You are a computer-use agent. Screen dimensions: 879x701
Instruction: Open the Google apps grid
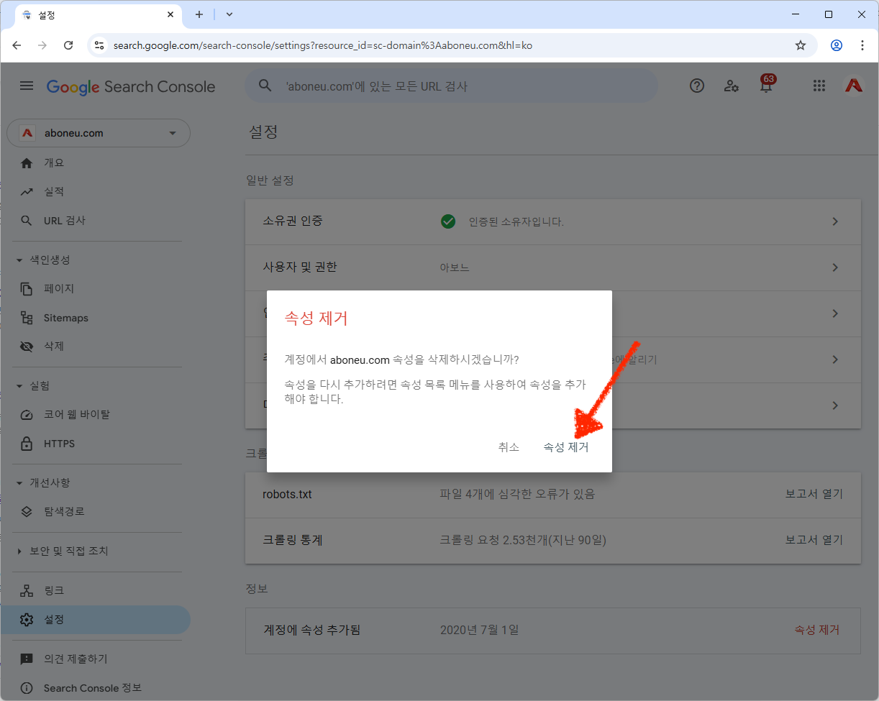(x=819, y=86)
